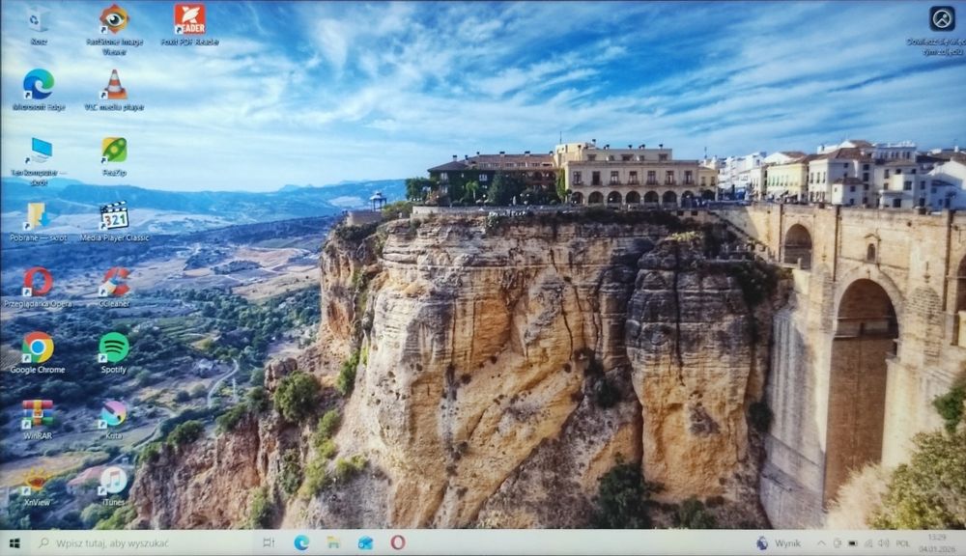Switch the POL keyboard language indicator

coord(903,543)
